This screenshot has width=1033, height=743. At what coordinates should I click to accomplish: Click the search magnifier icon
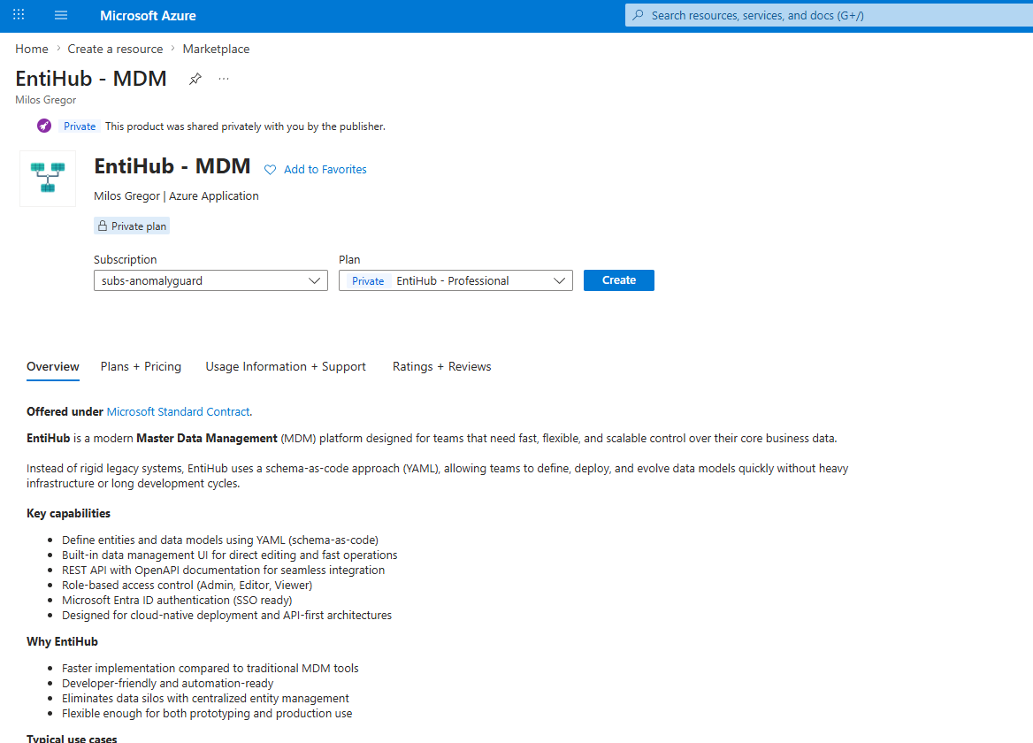click(x=638, y=15)
